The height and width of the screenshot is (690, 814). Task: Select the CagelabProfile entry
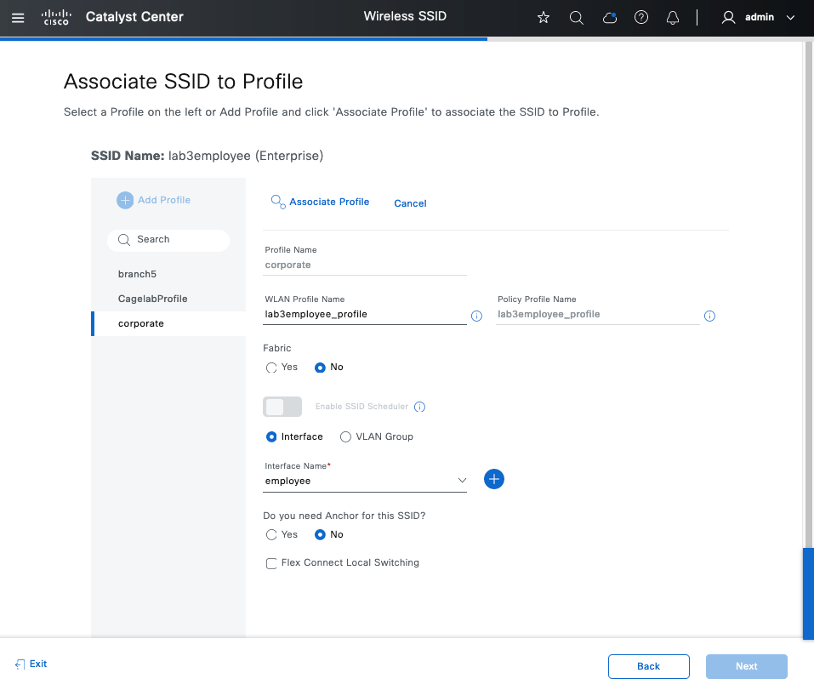pyautogui.click(x=153, y=299)
